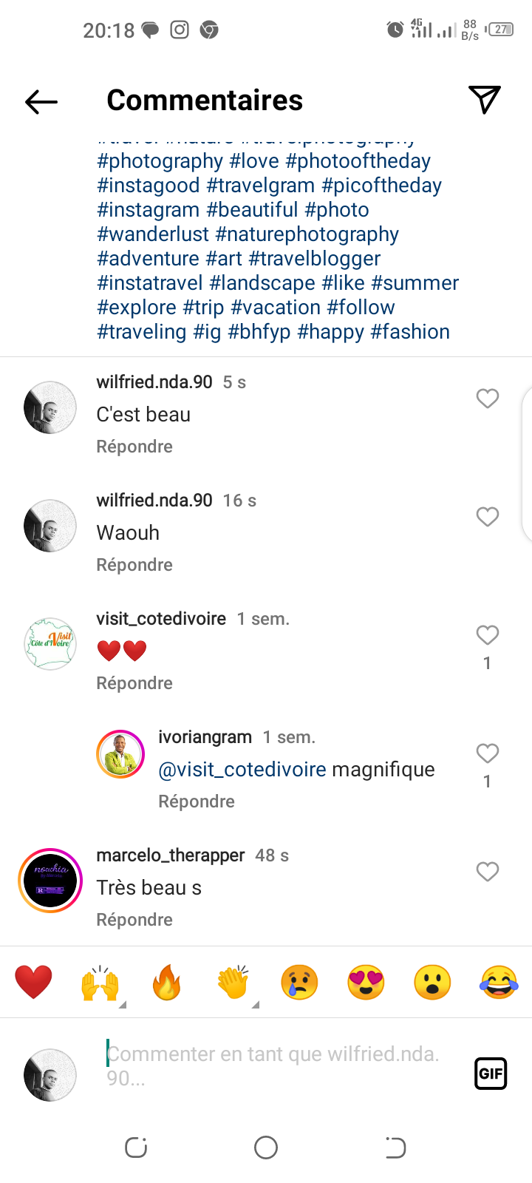Viewport: 532px width, 1183px height.
Task: Like the "C'est beau" comment
Action: (488, 399)
